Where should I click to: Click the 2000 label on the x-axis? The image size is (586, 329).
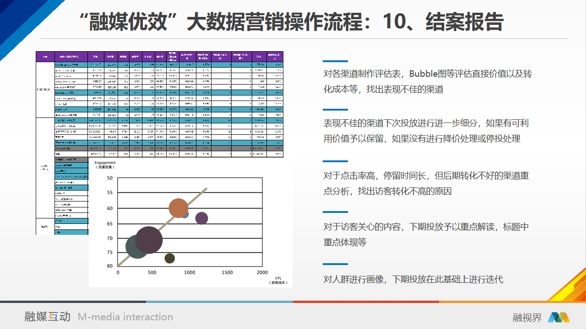262,272
